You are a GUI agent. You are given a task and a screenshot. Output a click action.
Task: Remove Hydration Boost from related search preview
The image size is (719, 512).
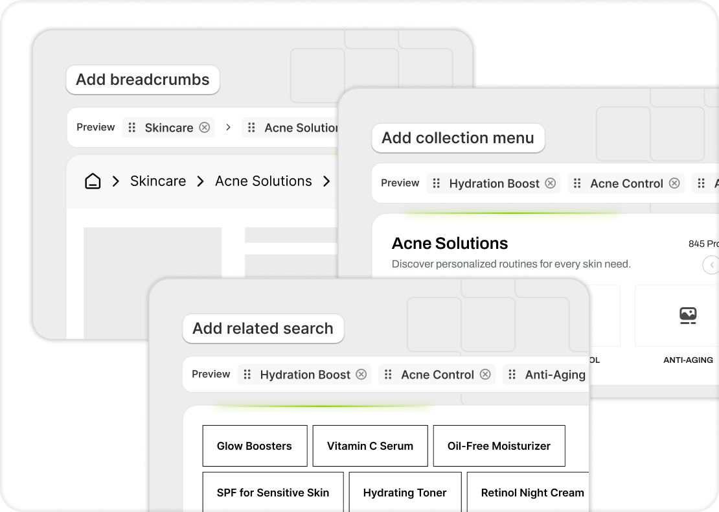[361, 375]
